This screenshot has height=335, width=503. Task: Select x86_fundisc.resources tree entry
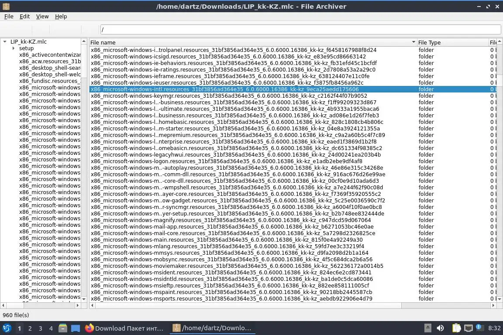tap(50, 81)
